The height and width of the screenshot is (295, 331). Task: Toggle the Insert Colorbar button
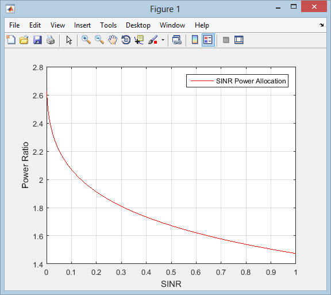[195, 40]
